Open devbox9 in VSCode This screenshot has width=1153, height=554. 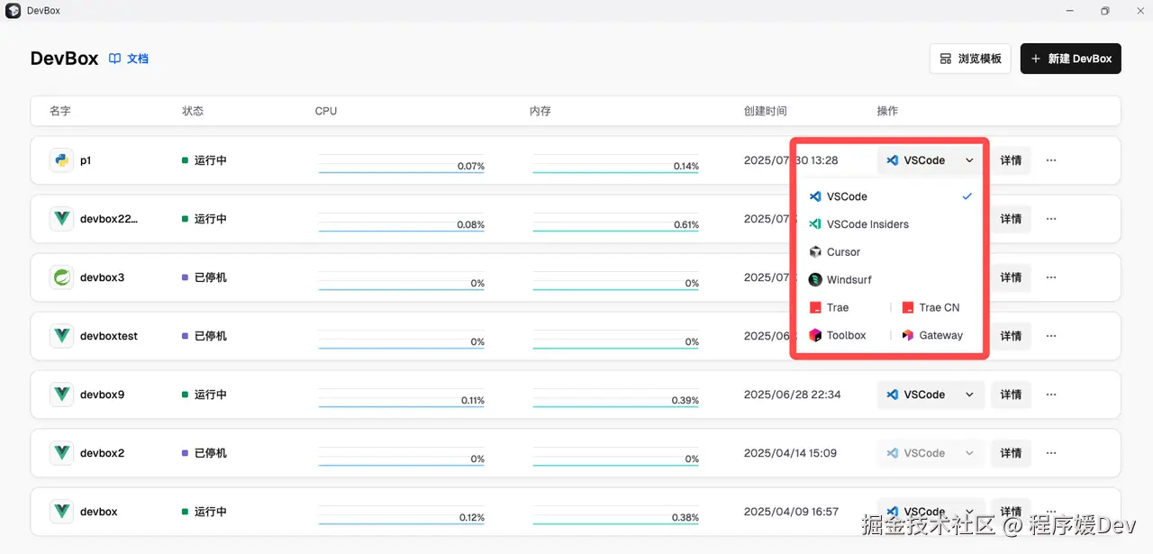point(916,395)
